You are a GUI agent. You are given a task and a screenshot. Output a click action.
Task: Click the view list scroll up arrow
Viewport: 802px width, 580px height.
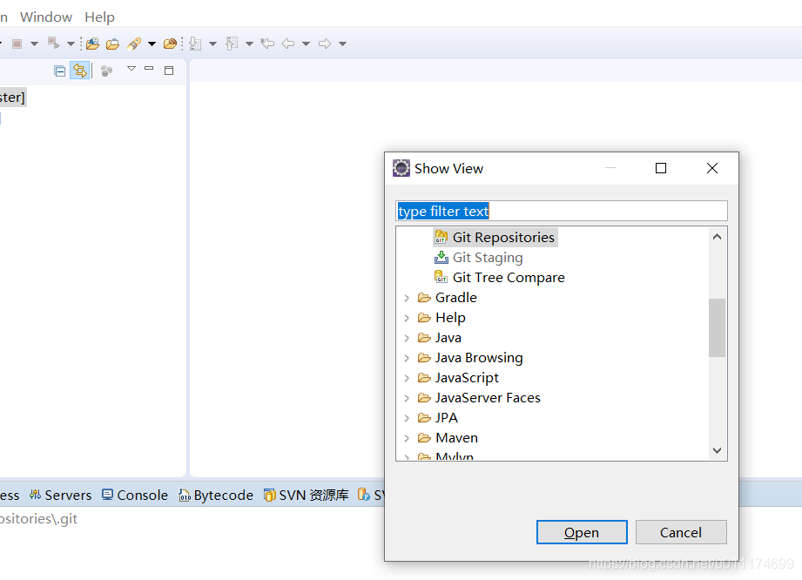point(717,236)
